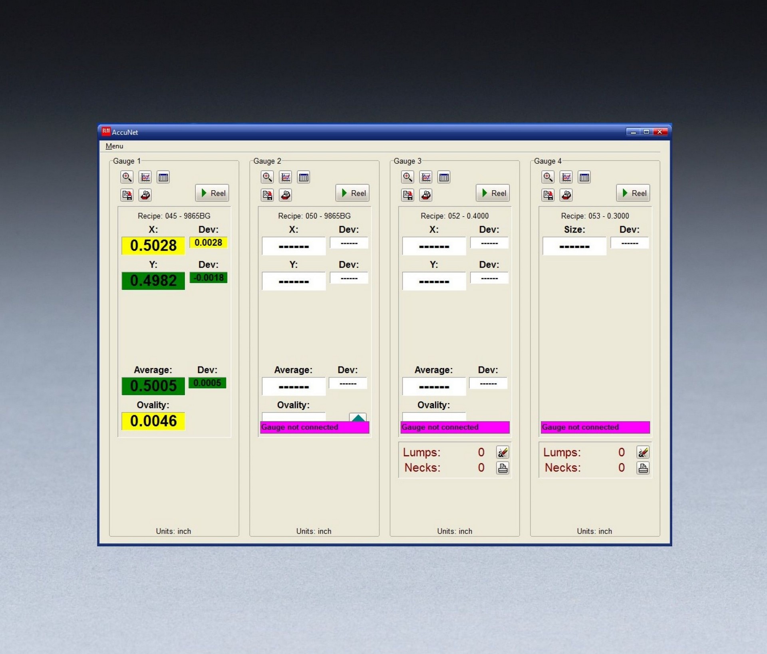This screenshot has height=654, width=767.
Task: Open the statistics chart icon on Gauge 2
Action: click(x=286, y=177)
